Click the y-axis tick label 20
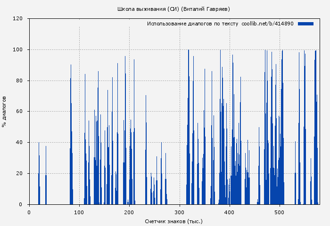The width and height of the screenshot is (330, 226). [19, 173]
